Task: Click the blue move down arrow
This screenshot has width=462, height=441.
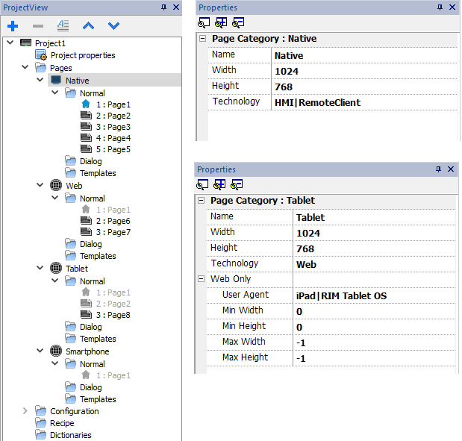Action: 113,25
